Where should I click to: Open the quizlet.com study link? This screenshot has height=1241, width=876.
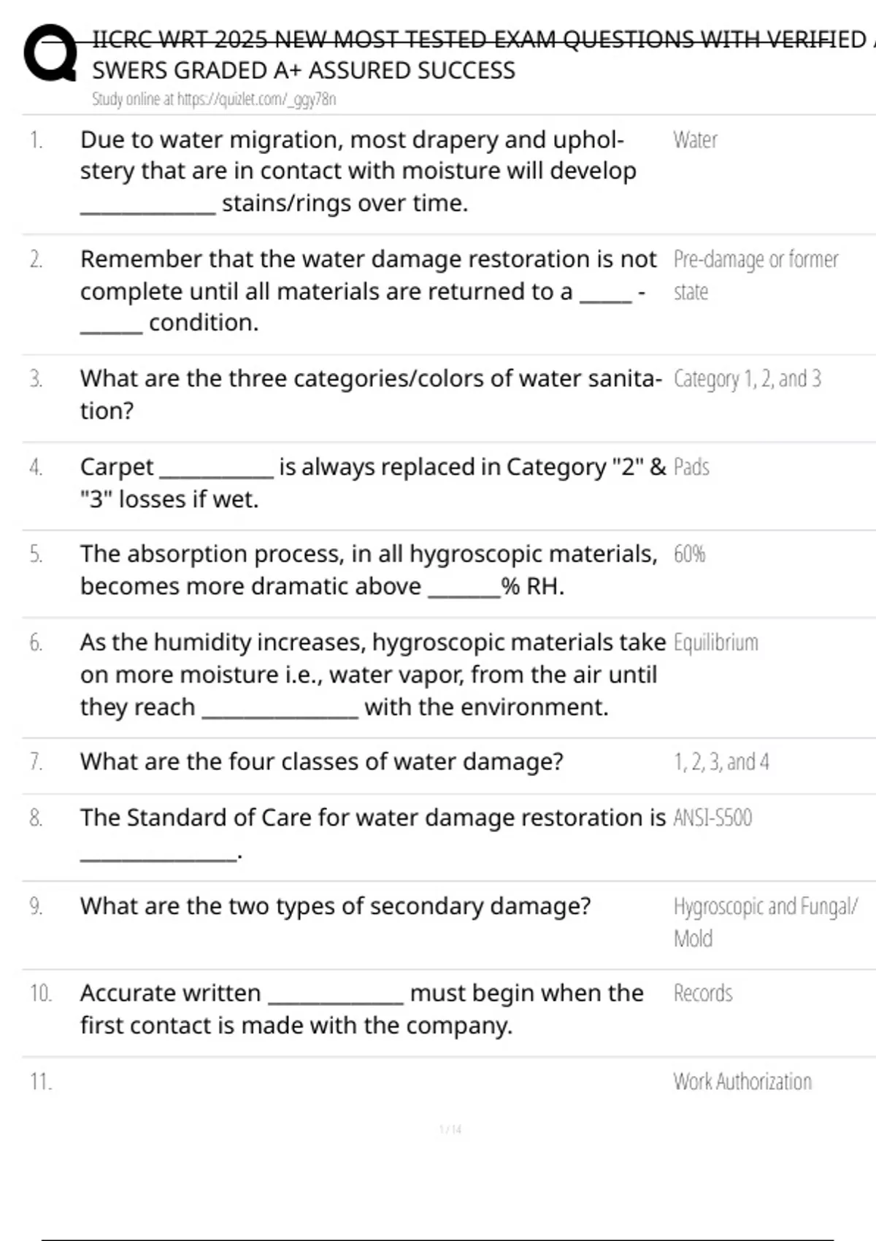coord(213,99)
